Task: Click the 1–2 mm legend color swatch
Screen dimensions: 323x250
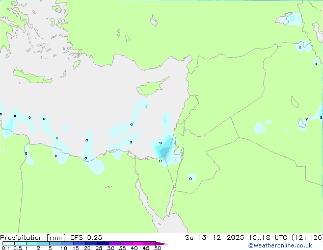Action: 32,243
